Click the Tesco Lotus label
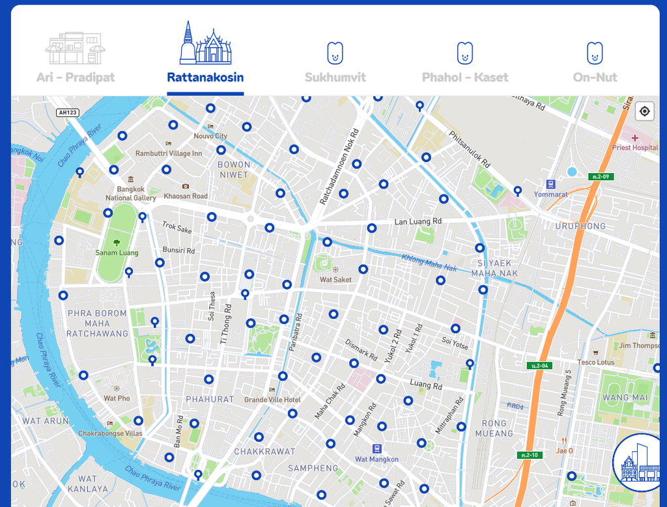667x507 pixels. (x=595, y=363)
